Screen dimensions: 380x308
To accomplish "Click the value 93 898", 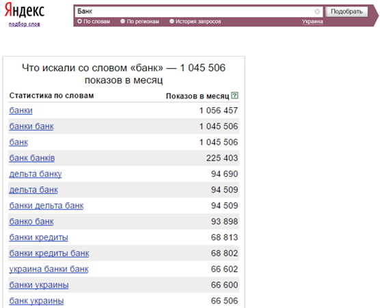I will point(224,221).
